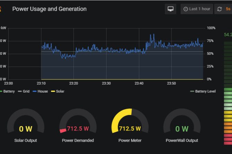
Task: Click the Grafana logo icon
Action: click(1, 9)
